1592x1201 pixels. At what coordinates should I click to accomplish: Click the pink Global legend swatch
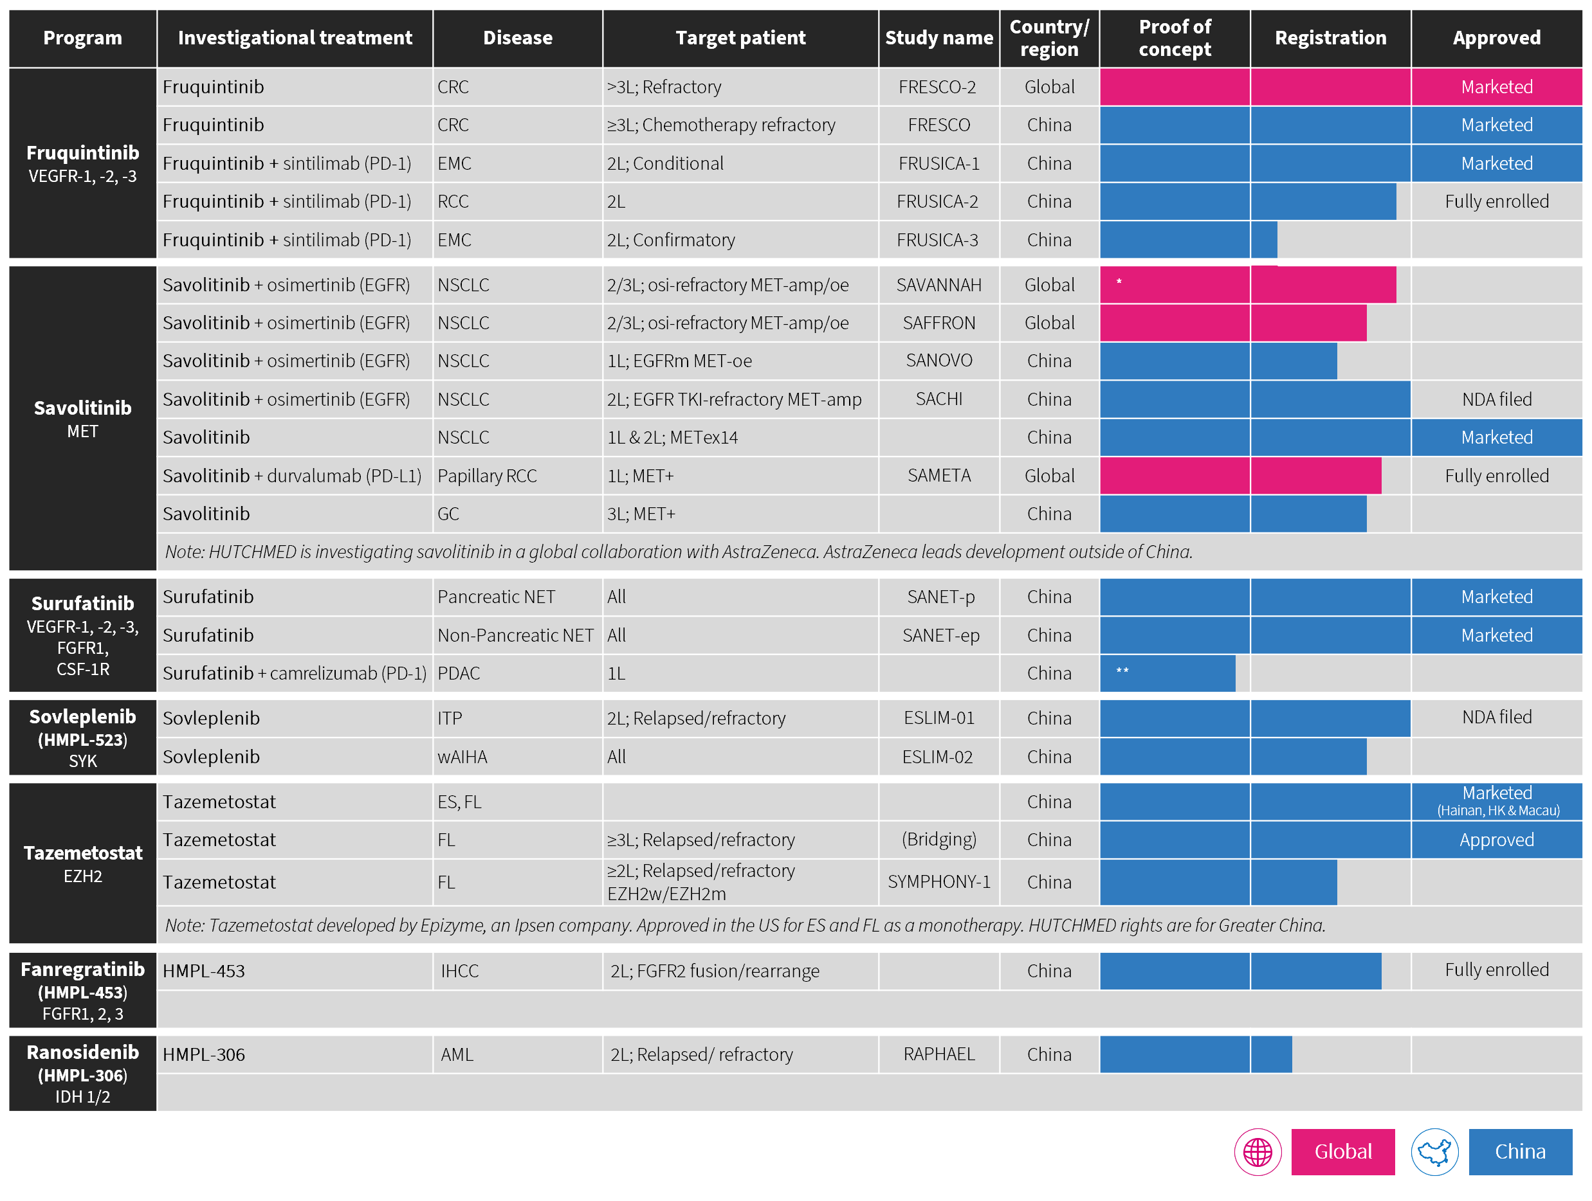1342,1152
